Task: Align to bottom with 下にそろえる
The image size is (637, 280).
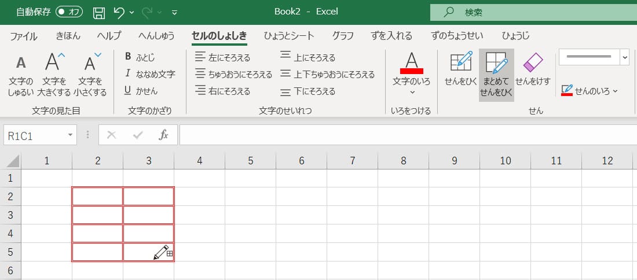Action: coord(307,91)
